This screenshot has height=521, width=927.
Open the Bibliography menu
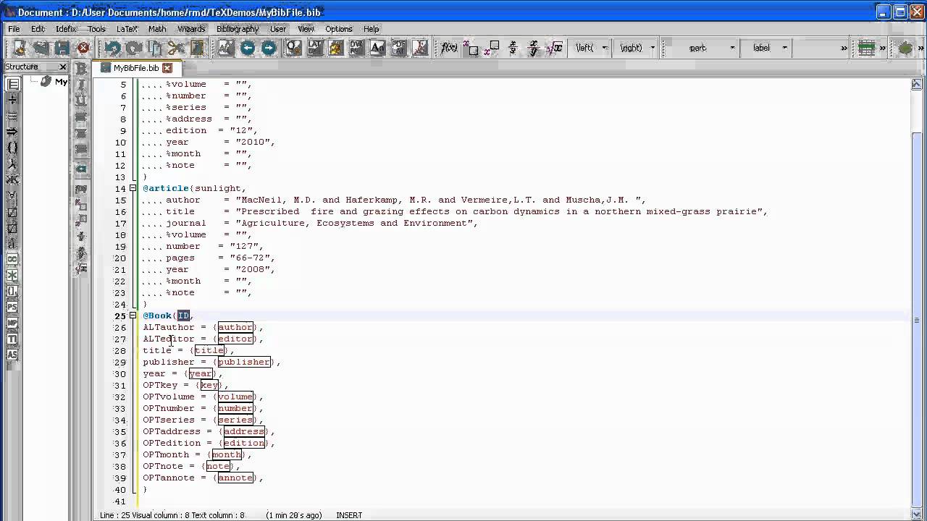pos(238,29)
